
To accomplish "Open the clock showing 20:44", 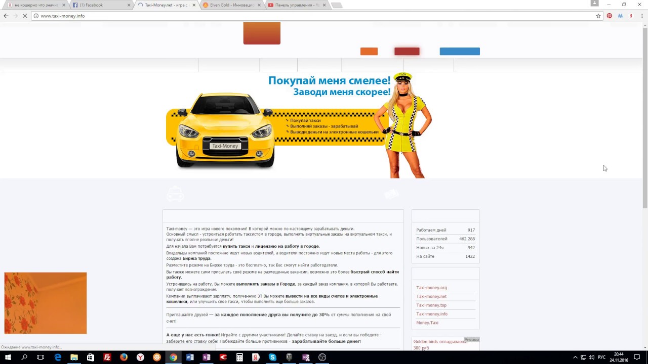I will pos(619,357).
